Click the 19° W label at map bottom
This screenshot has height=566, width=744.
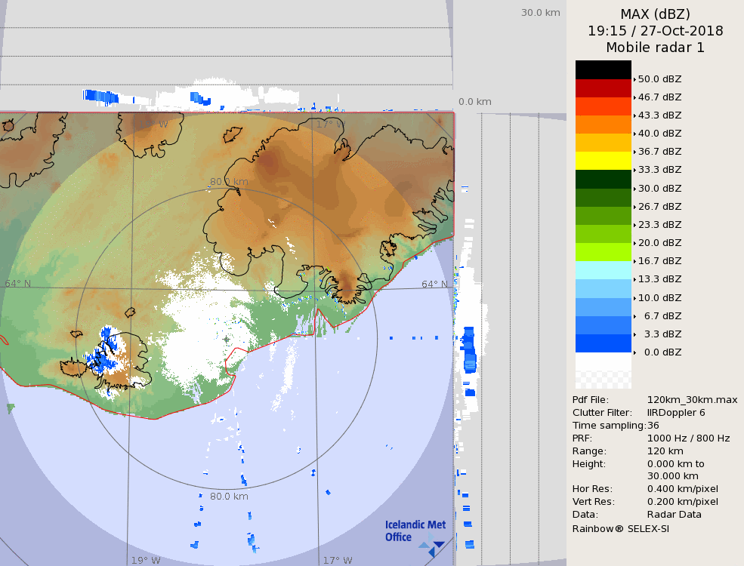[x=146, y=560]
